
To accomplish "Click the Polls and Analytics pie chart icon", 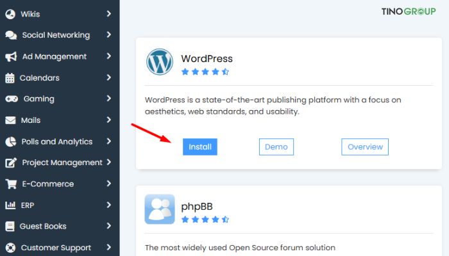I will tap(11, 141).
